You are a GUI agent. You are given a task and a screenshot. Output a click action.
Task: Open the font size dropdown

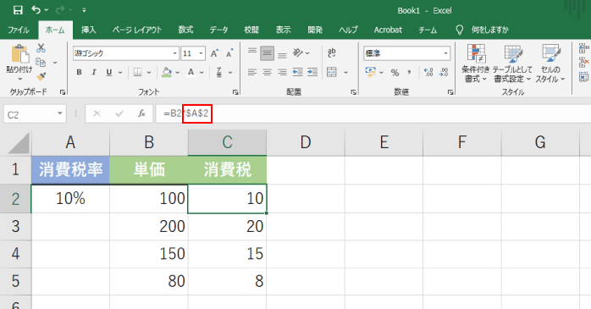[x=202, y=53]
